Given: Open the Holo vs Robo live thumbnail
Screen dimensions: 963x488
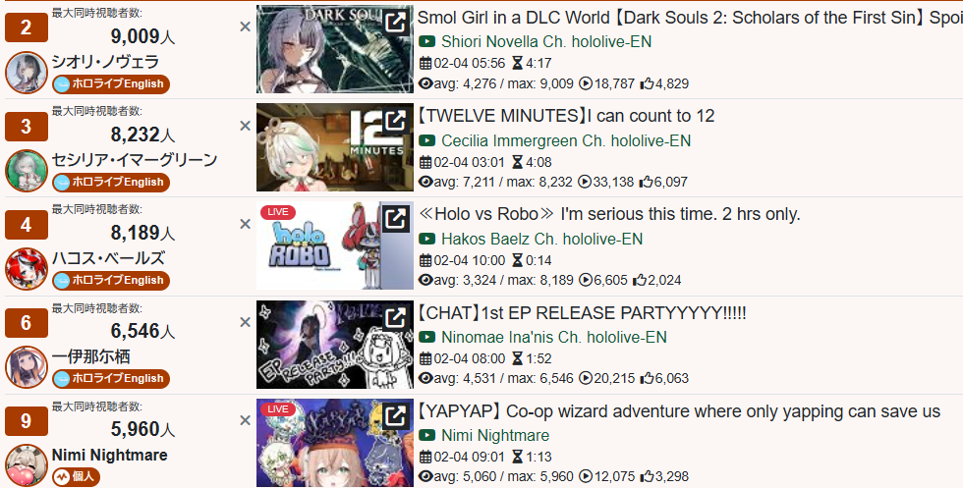Looking at the screenshot, I should pos(335,245).
